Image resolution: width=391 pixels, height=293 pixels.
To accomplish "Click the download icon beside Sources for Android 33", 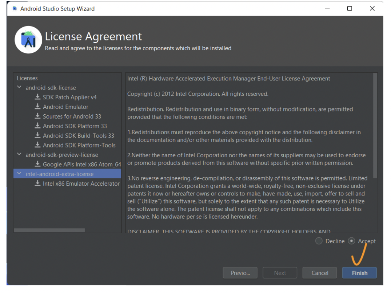I will (x=37, y=116).
